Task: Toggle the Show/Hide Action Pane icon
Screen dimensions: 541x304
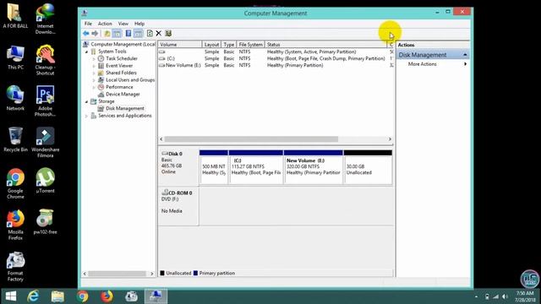Action: [138, 34]
